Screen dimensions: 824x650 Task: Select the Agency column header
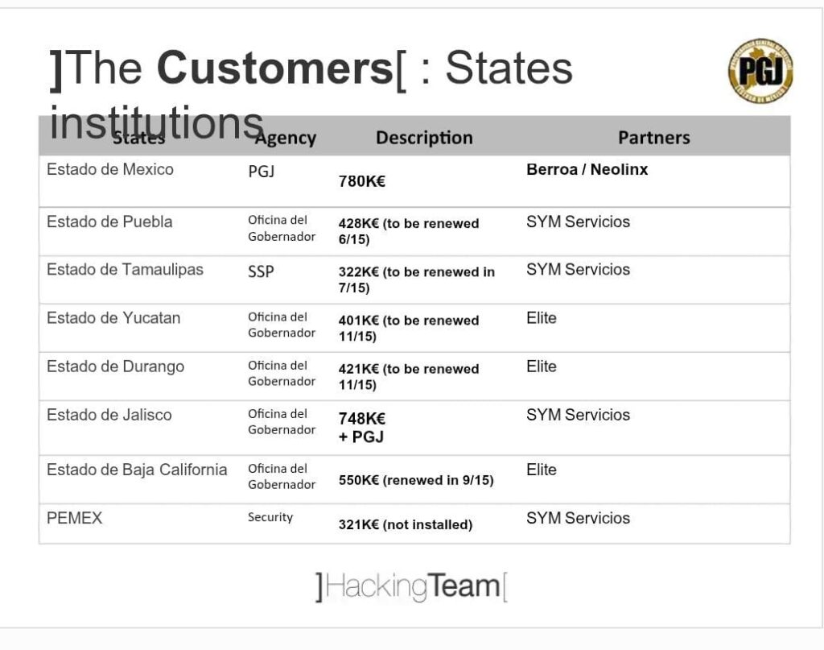[286, 138]
